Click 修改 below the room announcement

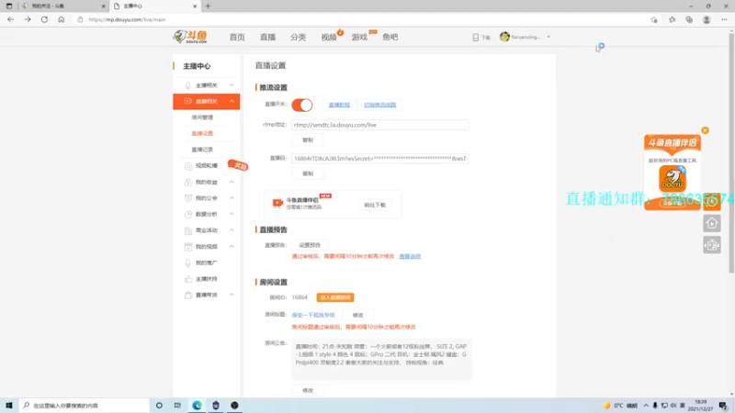(x=308, y=391)
